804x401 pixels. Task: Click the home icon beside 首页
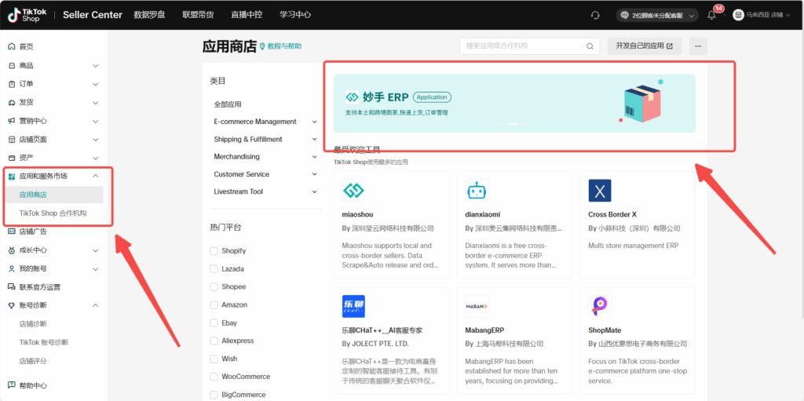12,46
